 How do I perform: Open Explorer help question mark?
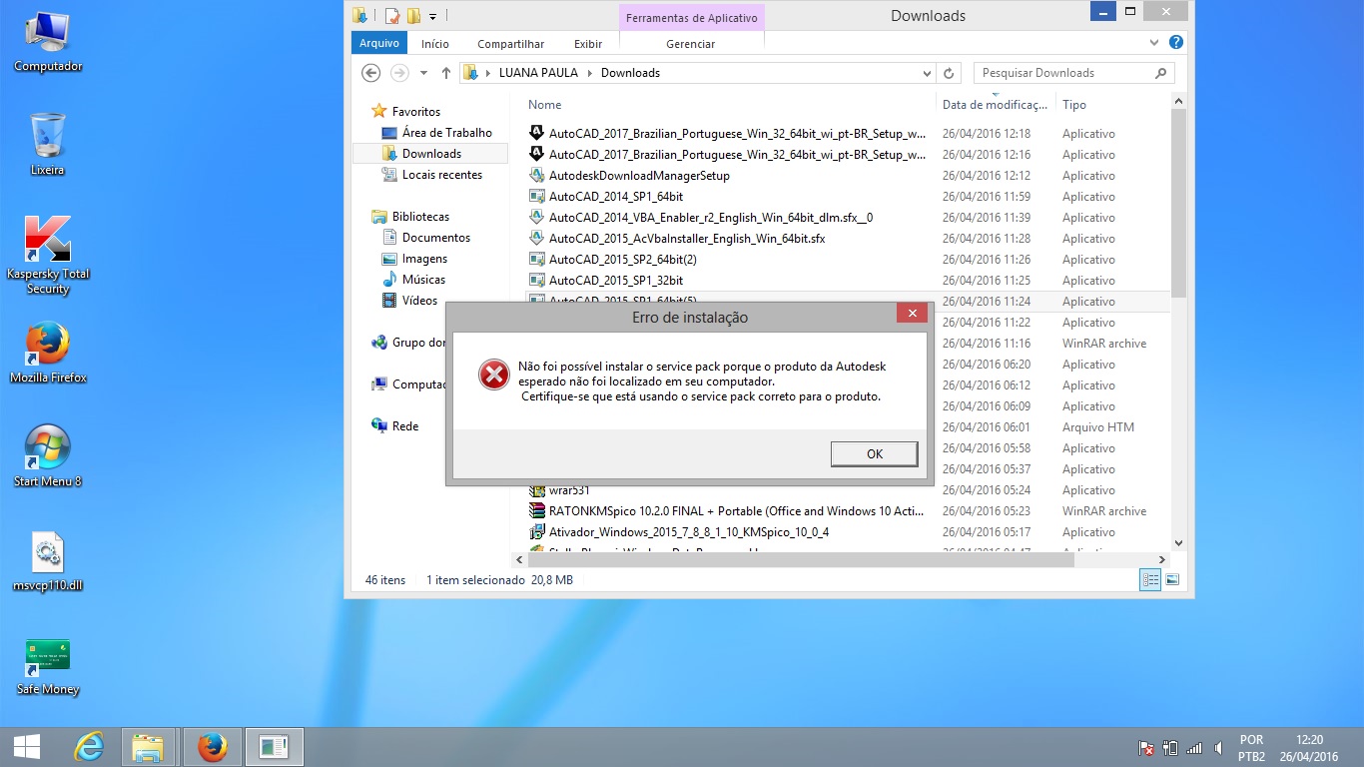click(x=1176, y=43)
